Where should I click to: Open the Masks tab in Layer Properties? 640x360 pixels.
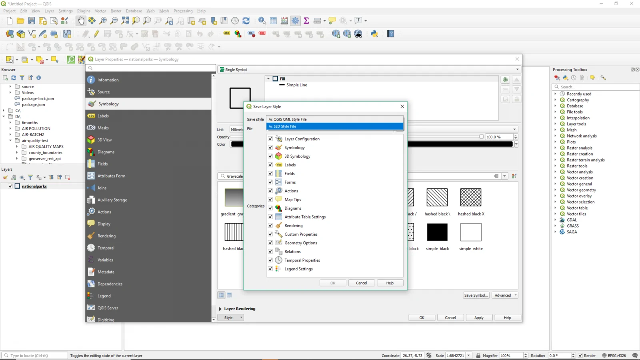(148, 128)
